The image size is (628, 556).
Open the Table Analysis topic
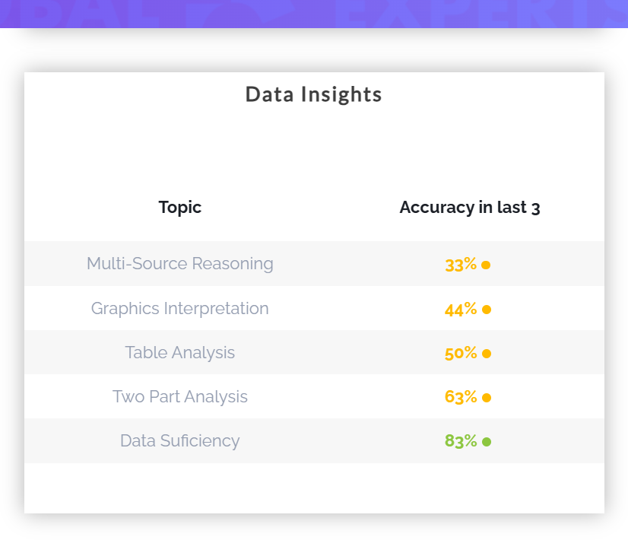(x=180, y=352)
